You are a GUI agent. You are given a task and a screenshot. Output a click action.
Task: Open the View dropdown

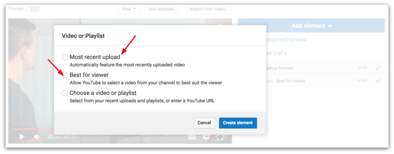[x=129, y=9]
